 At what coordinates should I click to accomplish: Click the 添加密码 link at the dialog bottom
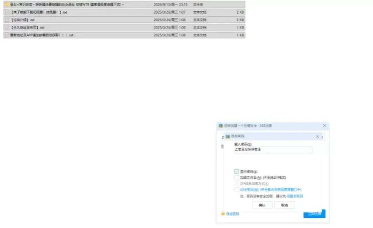[232, 214]
